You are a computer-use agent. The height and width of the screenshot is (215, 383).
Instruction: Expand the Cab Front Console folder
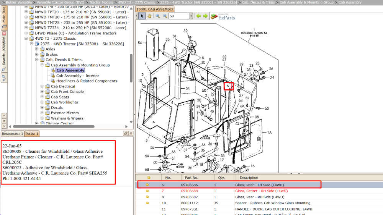(x=42, y=92)
